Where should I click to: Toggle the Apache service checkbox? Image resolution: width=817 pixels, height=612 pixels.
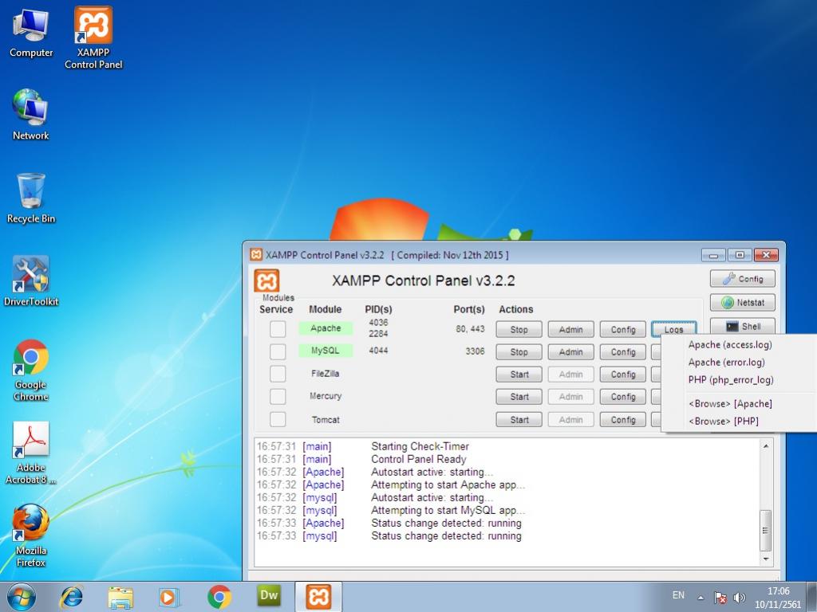pos(278,329)
